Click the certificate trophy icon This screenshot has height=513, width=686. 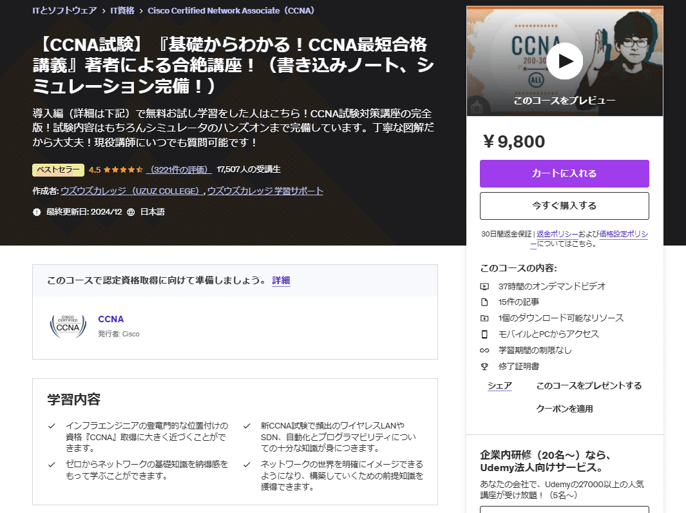484,367
